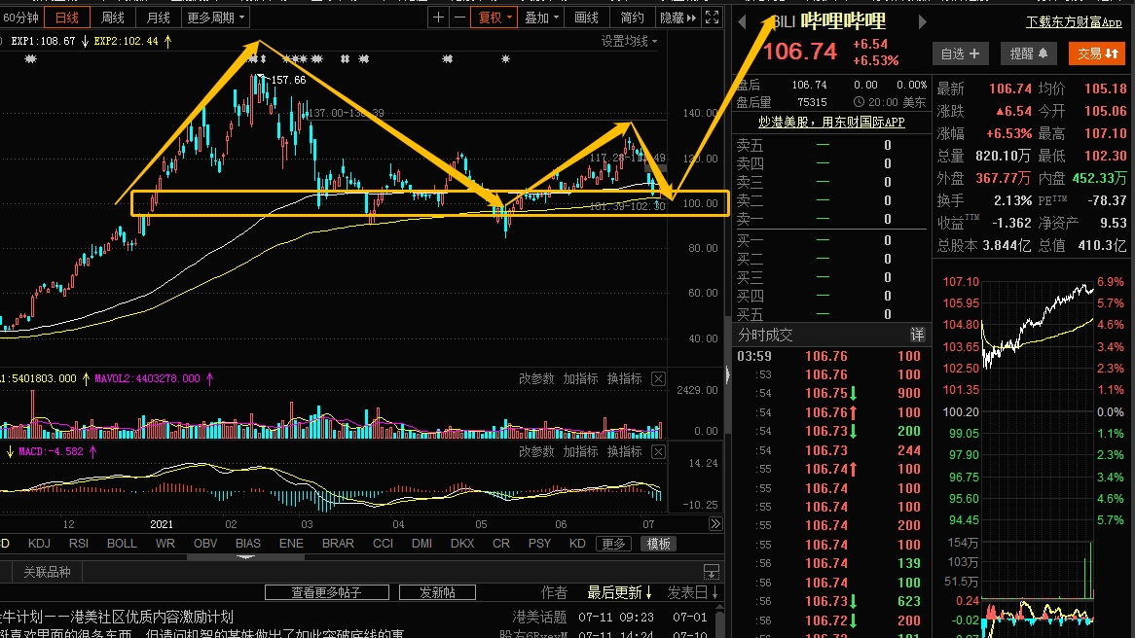Toggle 隐藏 to hide side panel
1135x638 pixels.
click(678, 18)
